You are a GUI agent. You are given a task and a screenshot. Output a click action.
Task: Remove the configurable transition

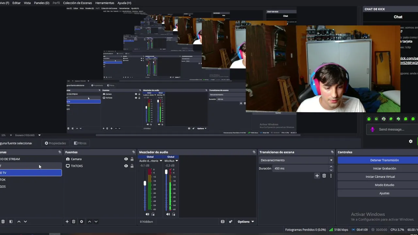324,176
